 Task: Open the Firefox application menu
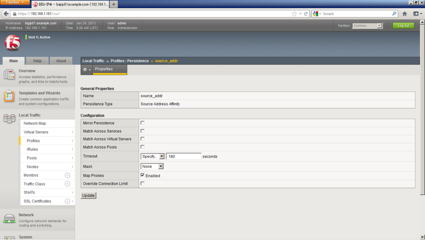[15, 3]
